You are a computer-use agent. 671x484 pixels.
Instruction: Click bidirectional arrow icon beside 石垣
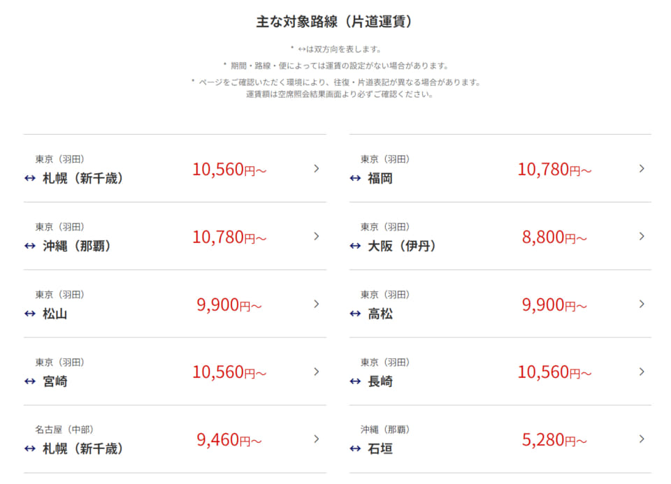click(355, 449)
